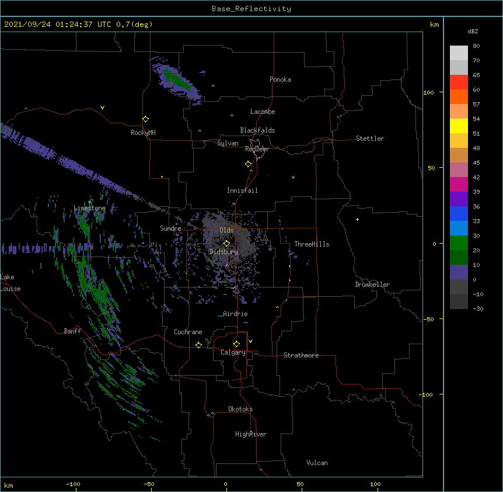The image size is (503, 492).
Task: Pick the magenta 39-42 dBZ legend swatch
Action: (x=459, y=184)
